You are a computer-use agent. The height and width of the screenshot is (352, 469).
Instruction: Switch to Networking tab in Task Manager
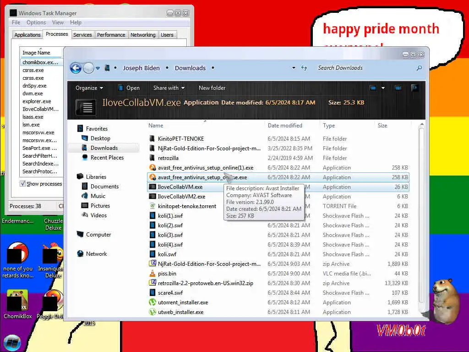coord(143,35)
